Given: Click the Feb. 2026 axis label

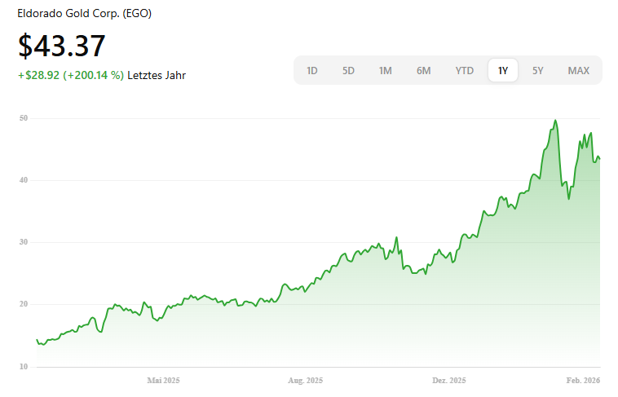Looking at the screenshot, I should (583, 381).
